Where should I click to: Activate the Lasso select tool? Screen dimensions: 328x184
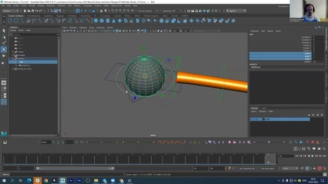pos(4,37)
